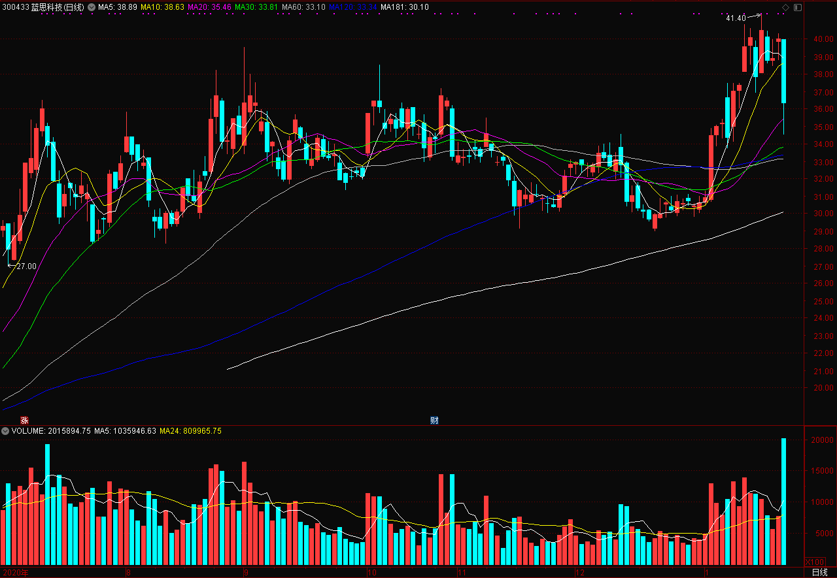Click the MA60: 33.10 label
The width and height of the screenshot is (837, 578).
click(303, 7)
